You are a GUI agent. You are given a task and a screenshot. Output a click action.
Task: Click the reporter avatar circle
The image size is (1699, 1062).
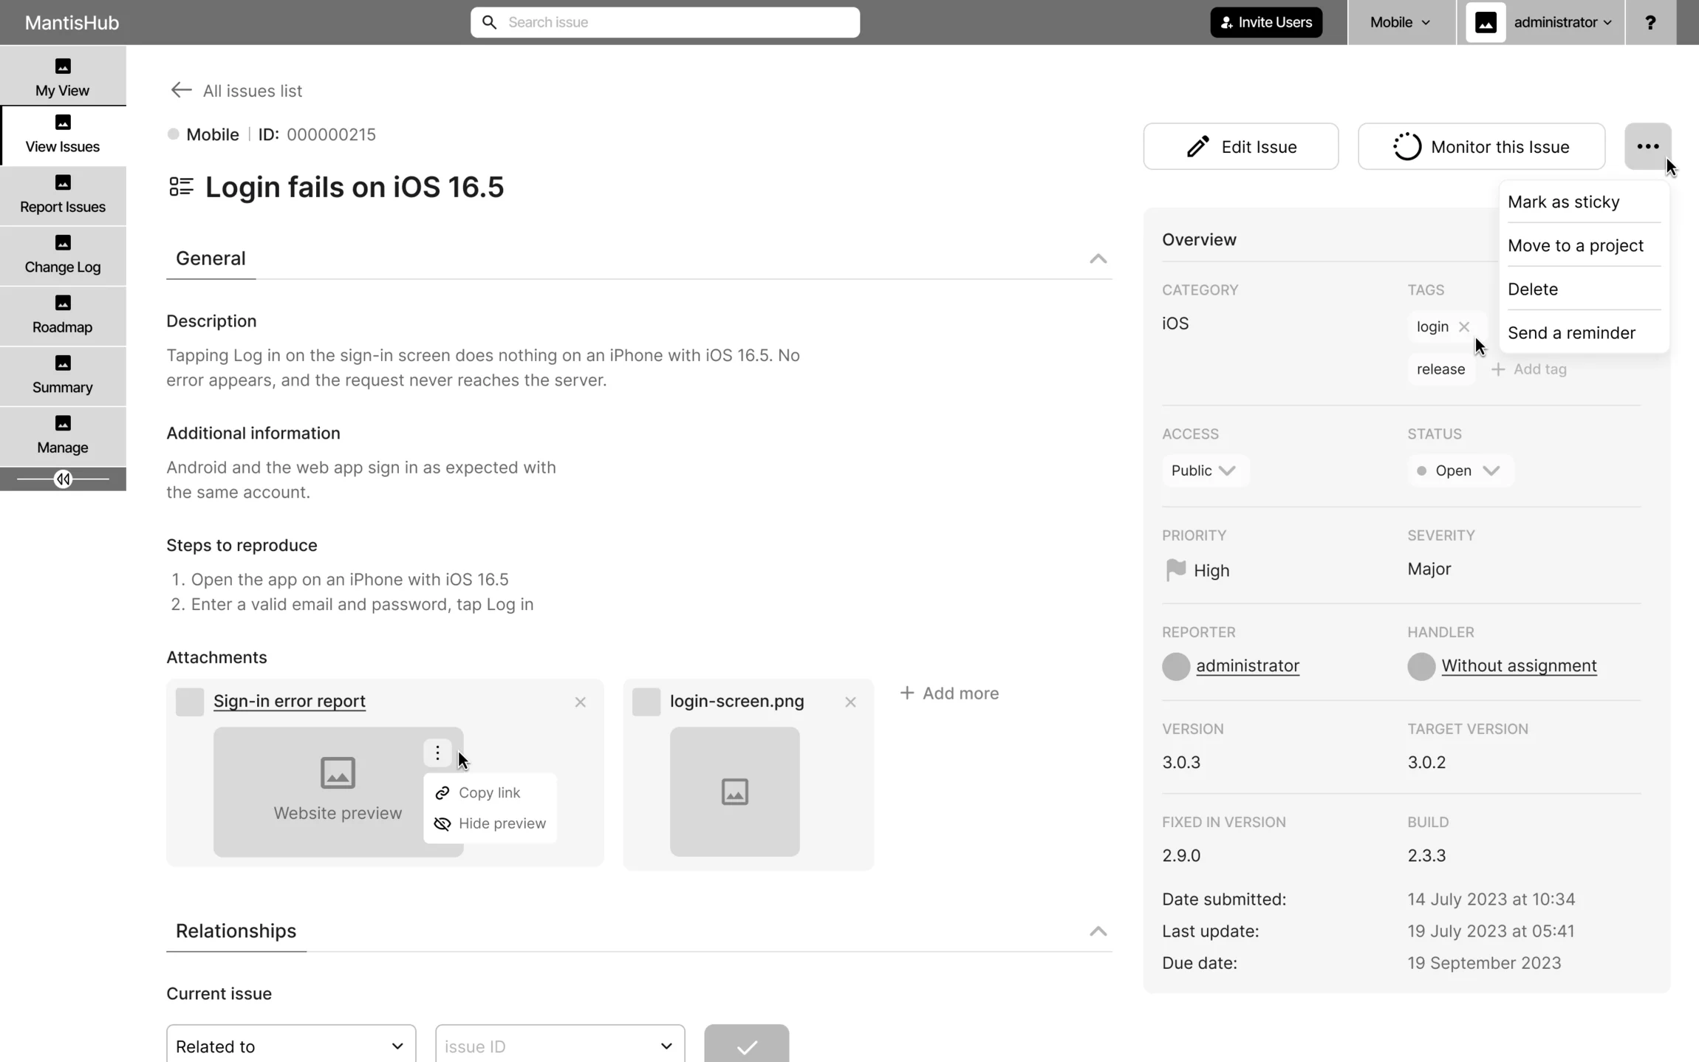tap(1176, 666)
